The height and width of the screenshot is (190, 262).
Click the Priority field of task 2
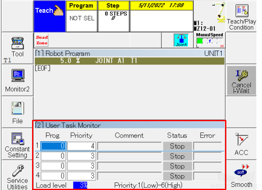pyautogui.click(x=82, y=156)
